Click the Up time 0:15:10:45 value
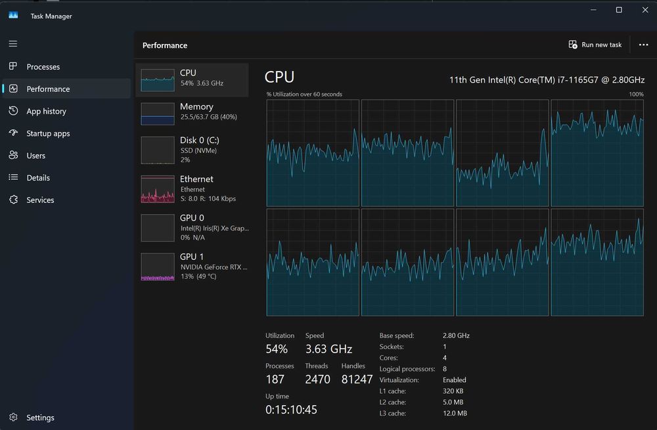This screenshot has width=657, height=430. [291, 410]
